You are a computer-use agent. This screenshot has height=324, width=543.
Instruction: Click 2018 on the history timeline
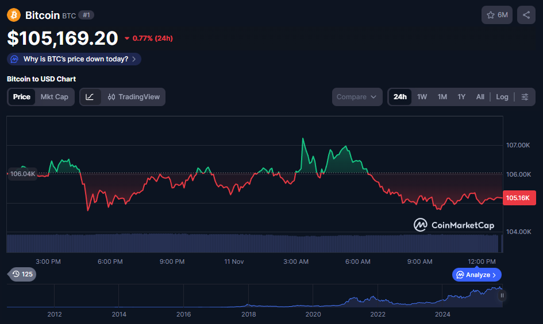click(249, 314)
